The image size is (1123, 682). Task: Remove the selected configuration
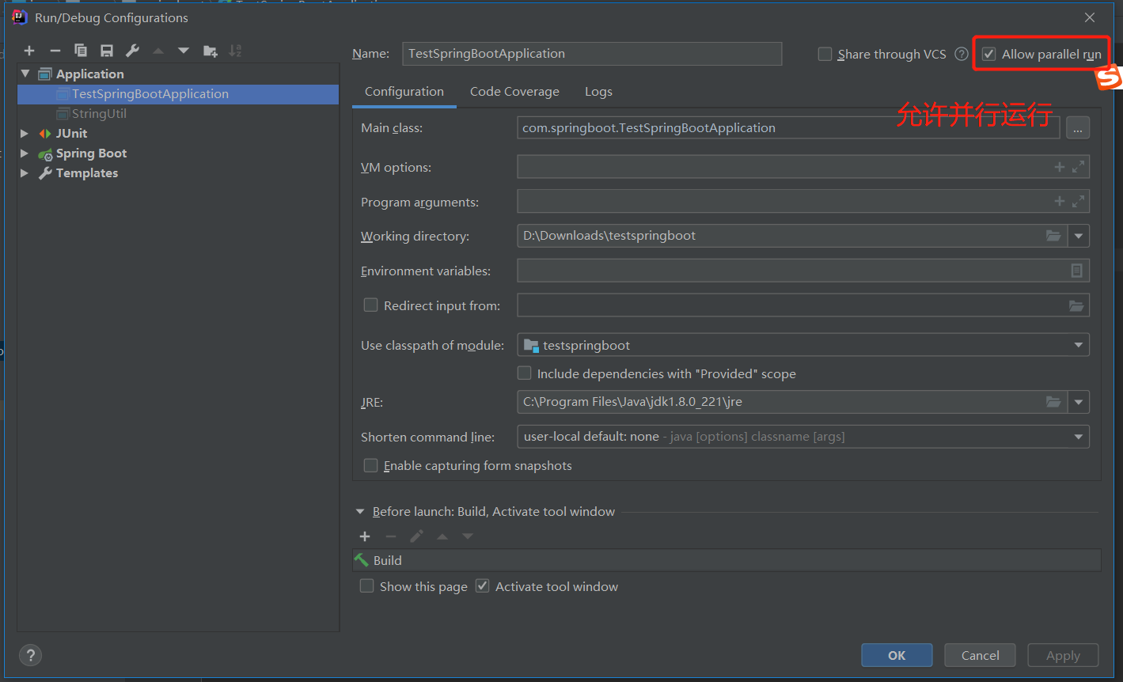[x=55, y=50]
